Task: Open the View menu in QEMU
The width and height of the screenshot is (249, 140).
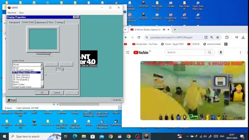Action: [21, 13]
